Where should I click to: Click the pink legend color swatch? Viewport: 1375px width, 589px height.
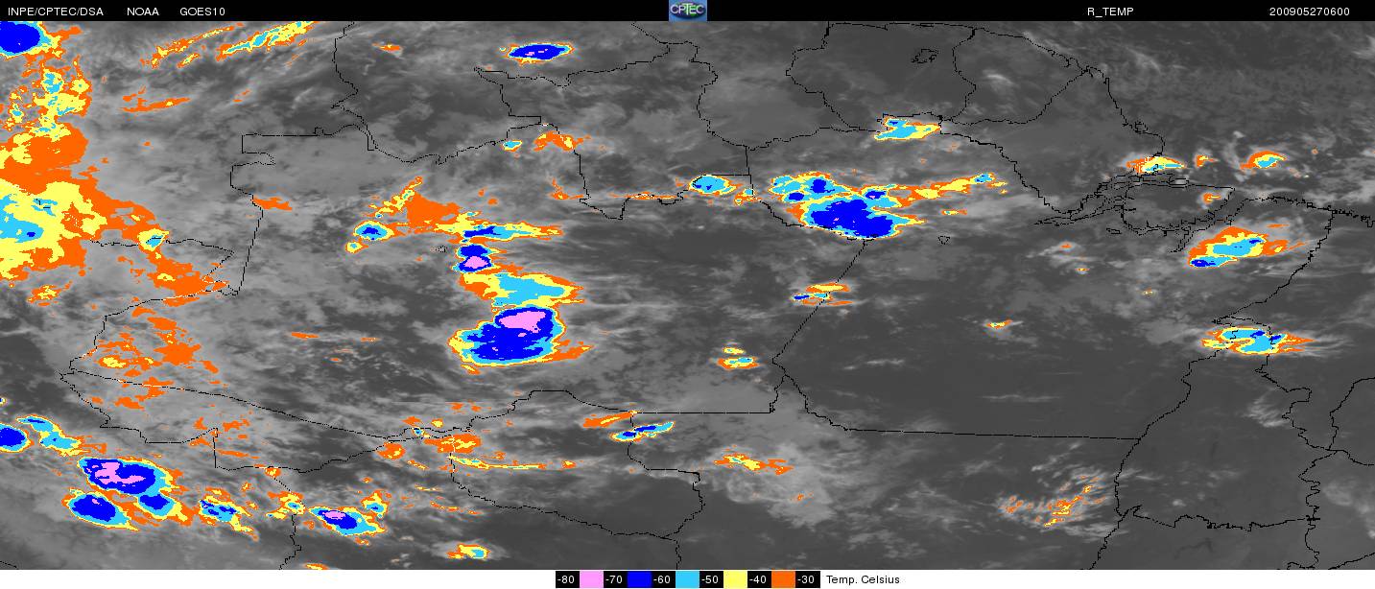591,579
